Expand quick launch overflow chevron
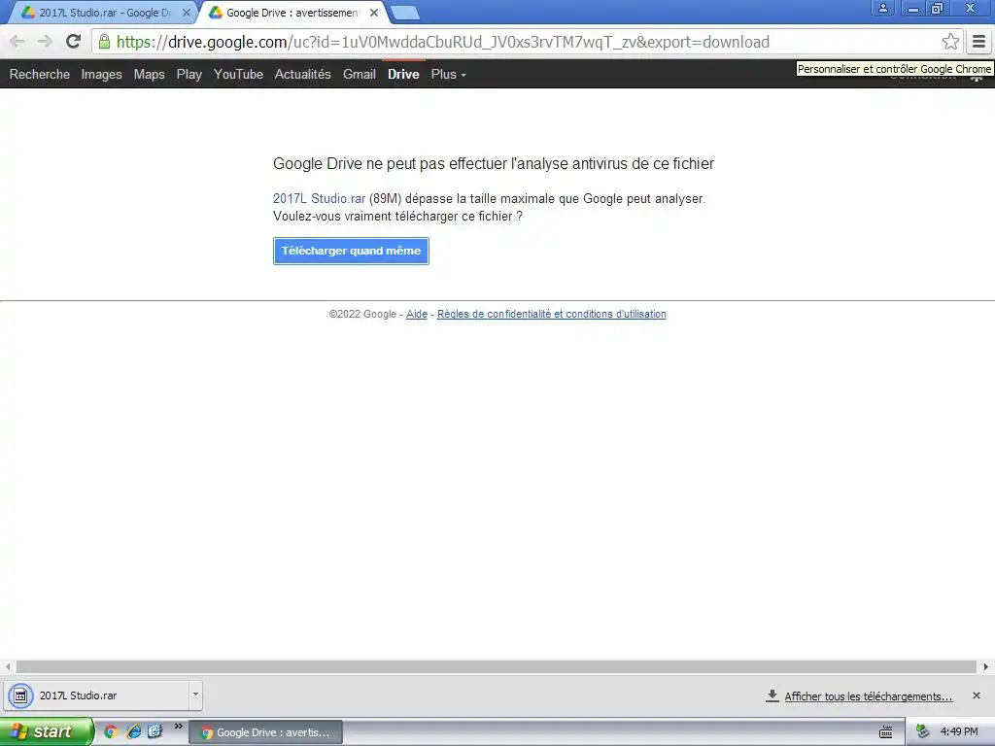 click(x=179, y=727)
